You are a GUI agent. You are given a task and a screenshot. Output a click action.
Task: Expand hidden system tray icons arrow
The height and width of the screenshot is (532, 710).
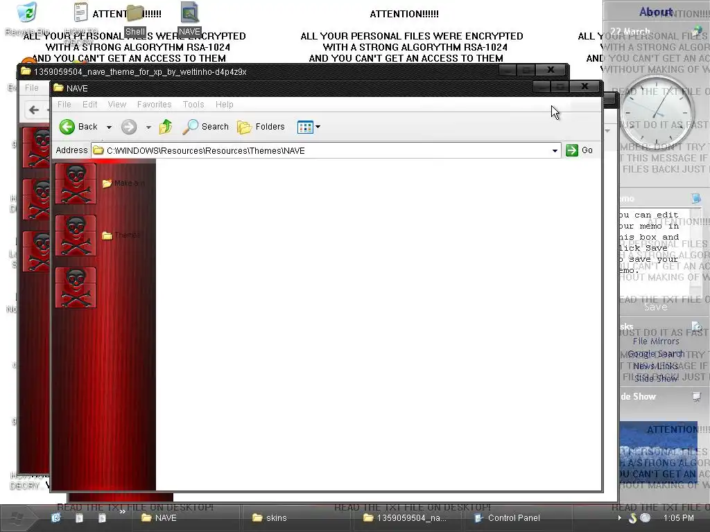[619, 518]
